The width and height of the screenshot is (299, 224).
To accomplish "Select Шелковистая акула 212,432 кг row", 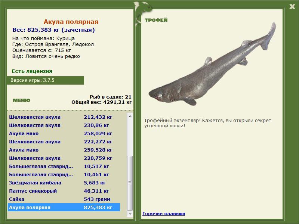I will [x=64, y=117].
